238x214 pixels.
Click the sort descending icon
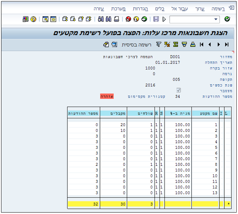point(184,44)
